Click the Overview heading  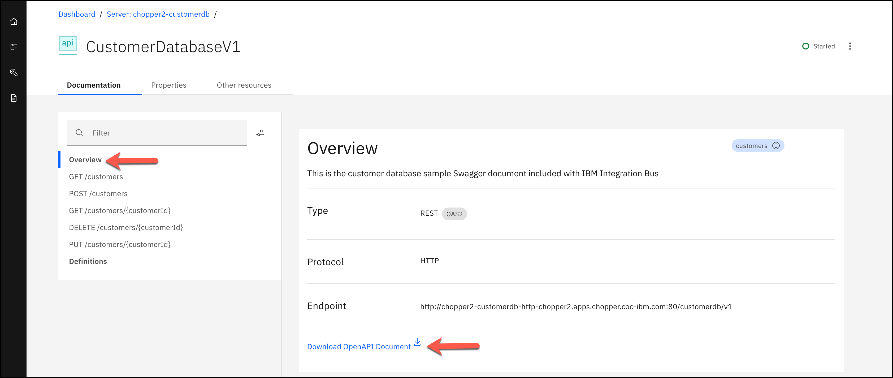point(342,148)
